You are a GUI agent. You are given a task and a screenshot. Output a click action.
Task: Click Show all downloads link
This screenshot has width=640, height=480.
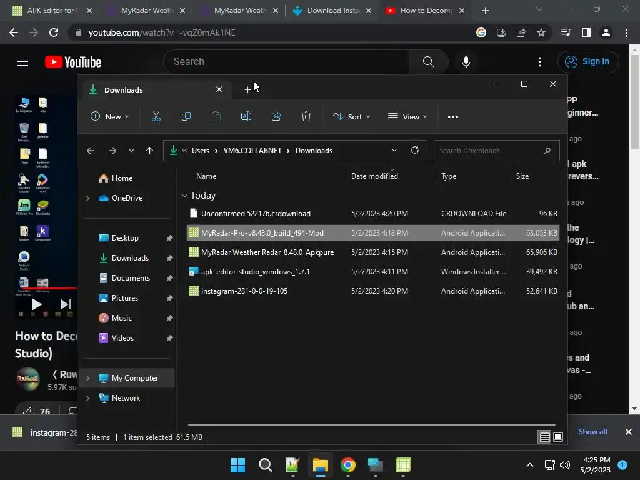[x=592, y=432]
